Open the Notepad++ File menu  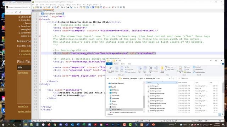click(33, 5)
